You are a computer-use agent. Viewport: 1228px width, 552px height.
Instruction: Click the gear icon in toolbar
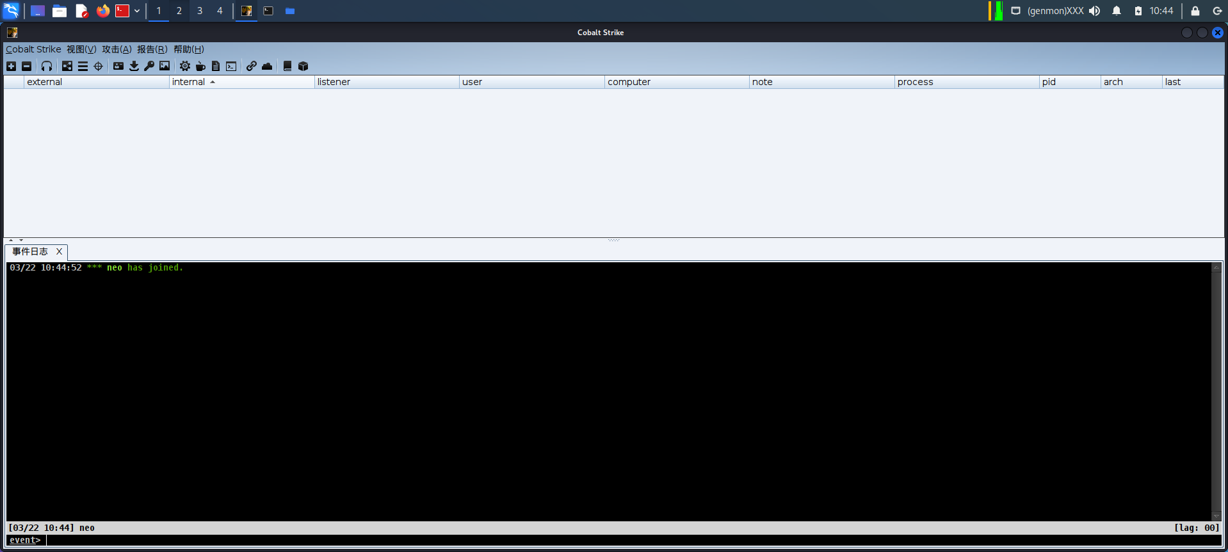185,66
